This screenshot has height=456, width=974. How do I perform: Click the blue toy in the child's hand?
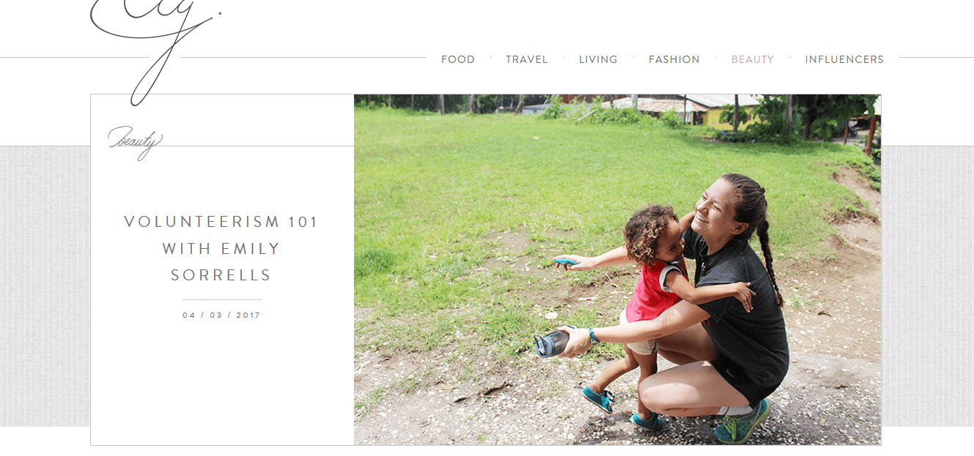click(x=564, y=262)
